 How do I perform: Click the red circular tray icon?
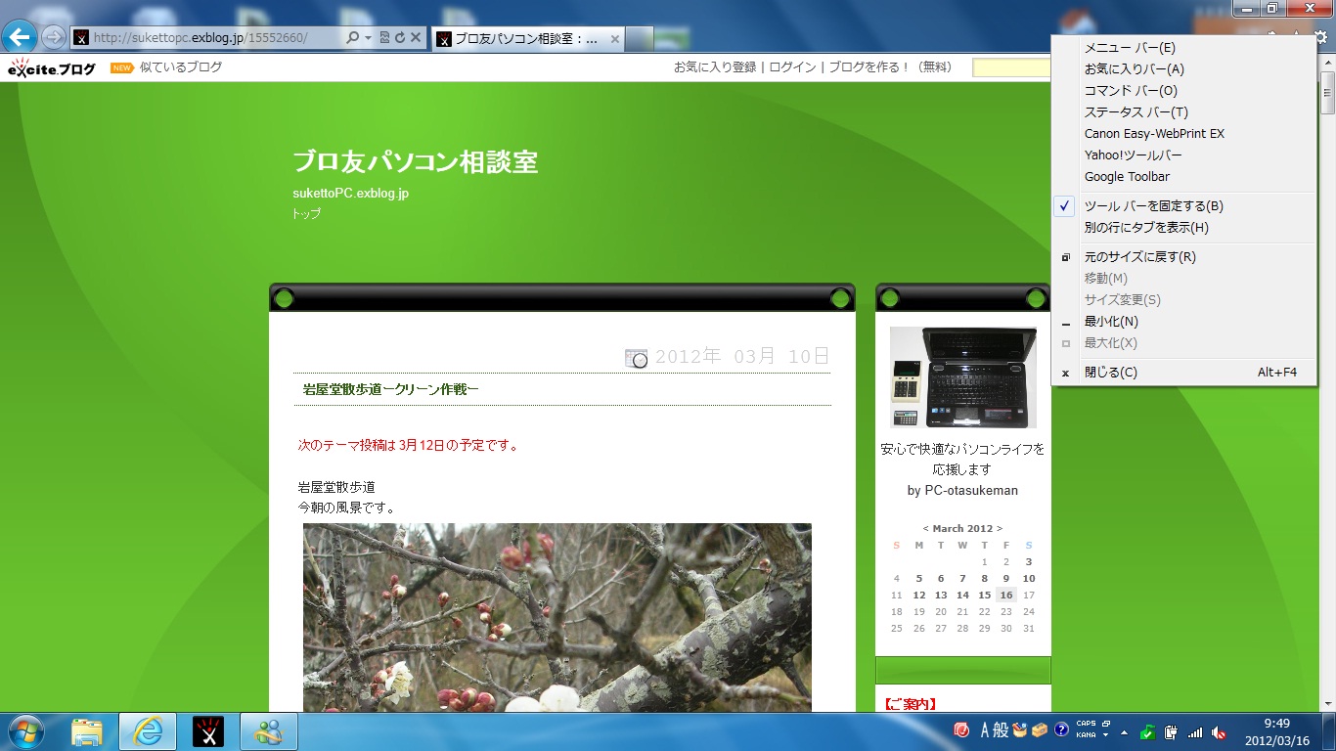point(961,729)
